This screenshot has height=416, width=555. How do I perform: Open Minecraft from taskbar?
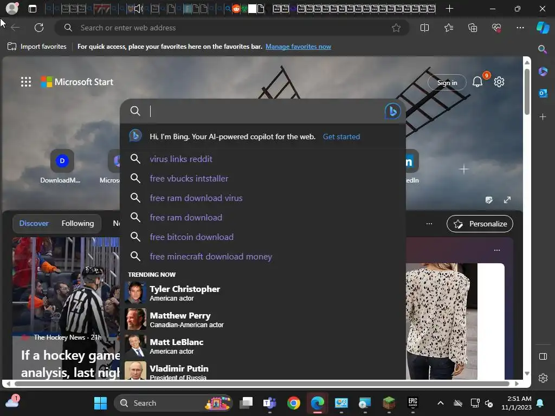click(x=389, y=403)
